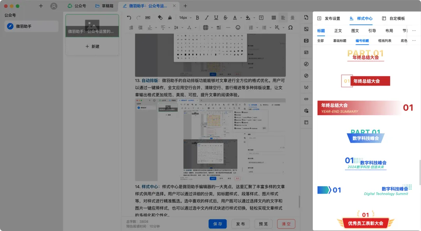Choose the 优秀员工表彰大会 title style

tap(365, 220)
